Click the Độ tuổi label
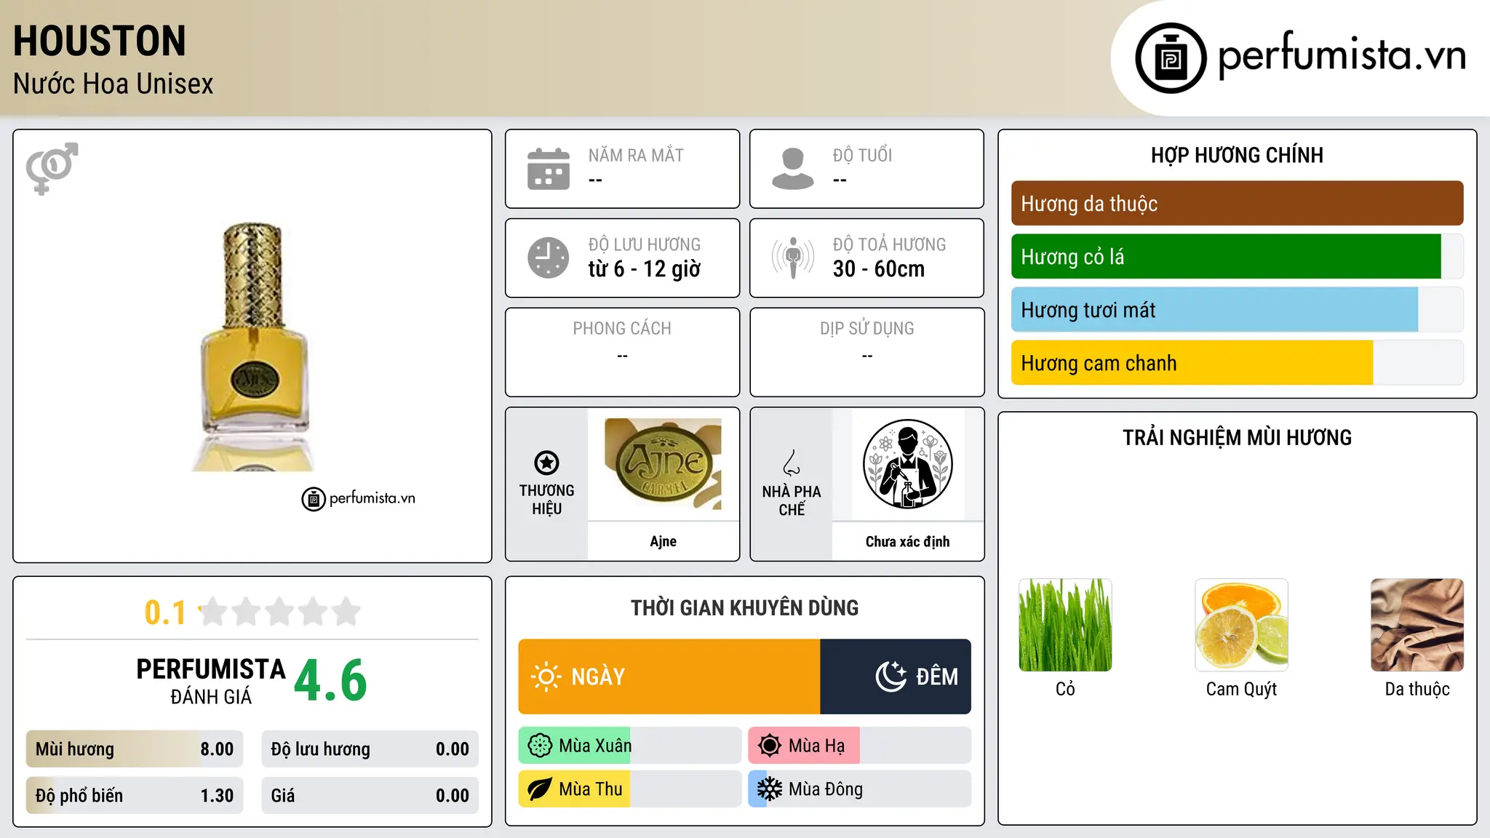 (862, 155)
